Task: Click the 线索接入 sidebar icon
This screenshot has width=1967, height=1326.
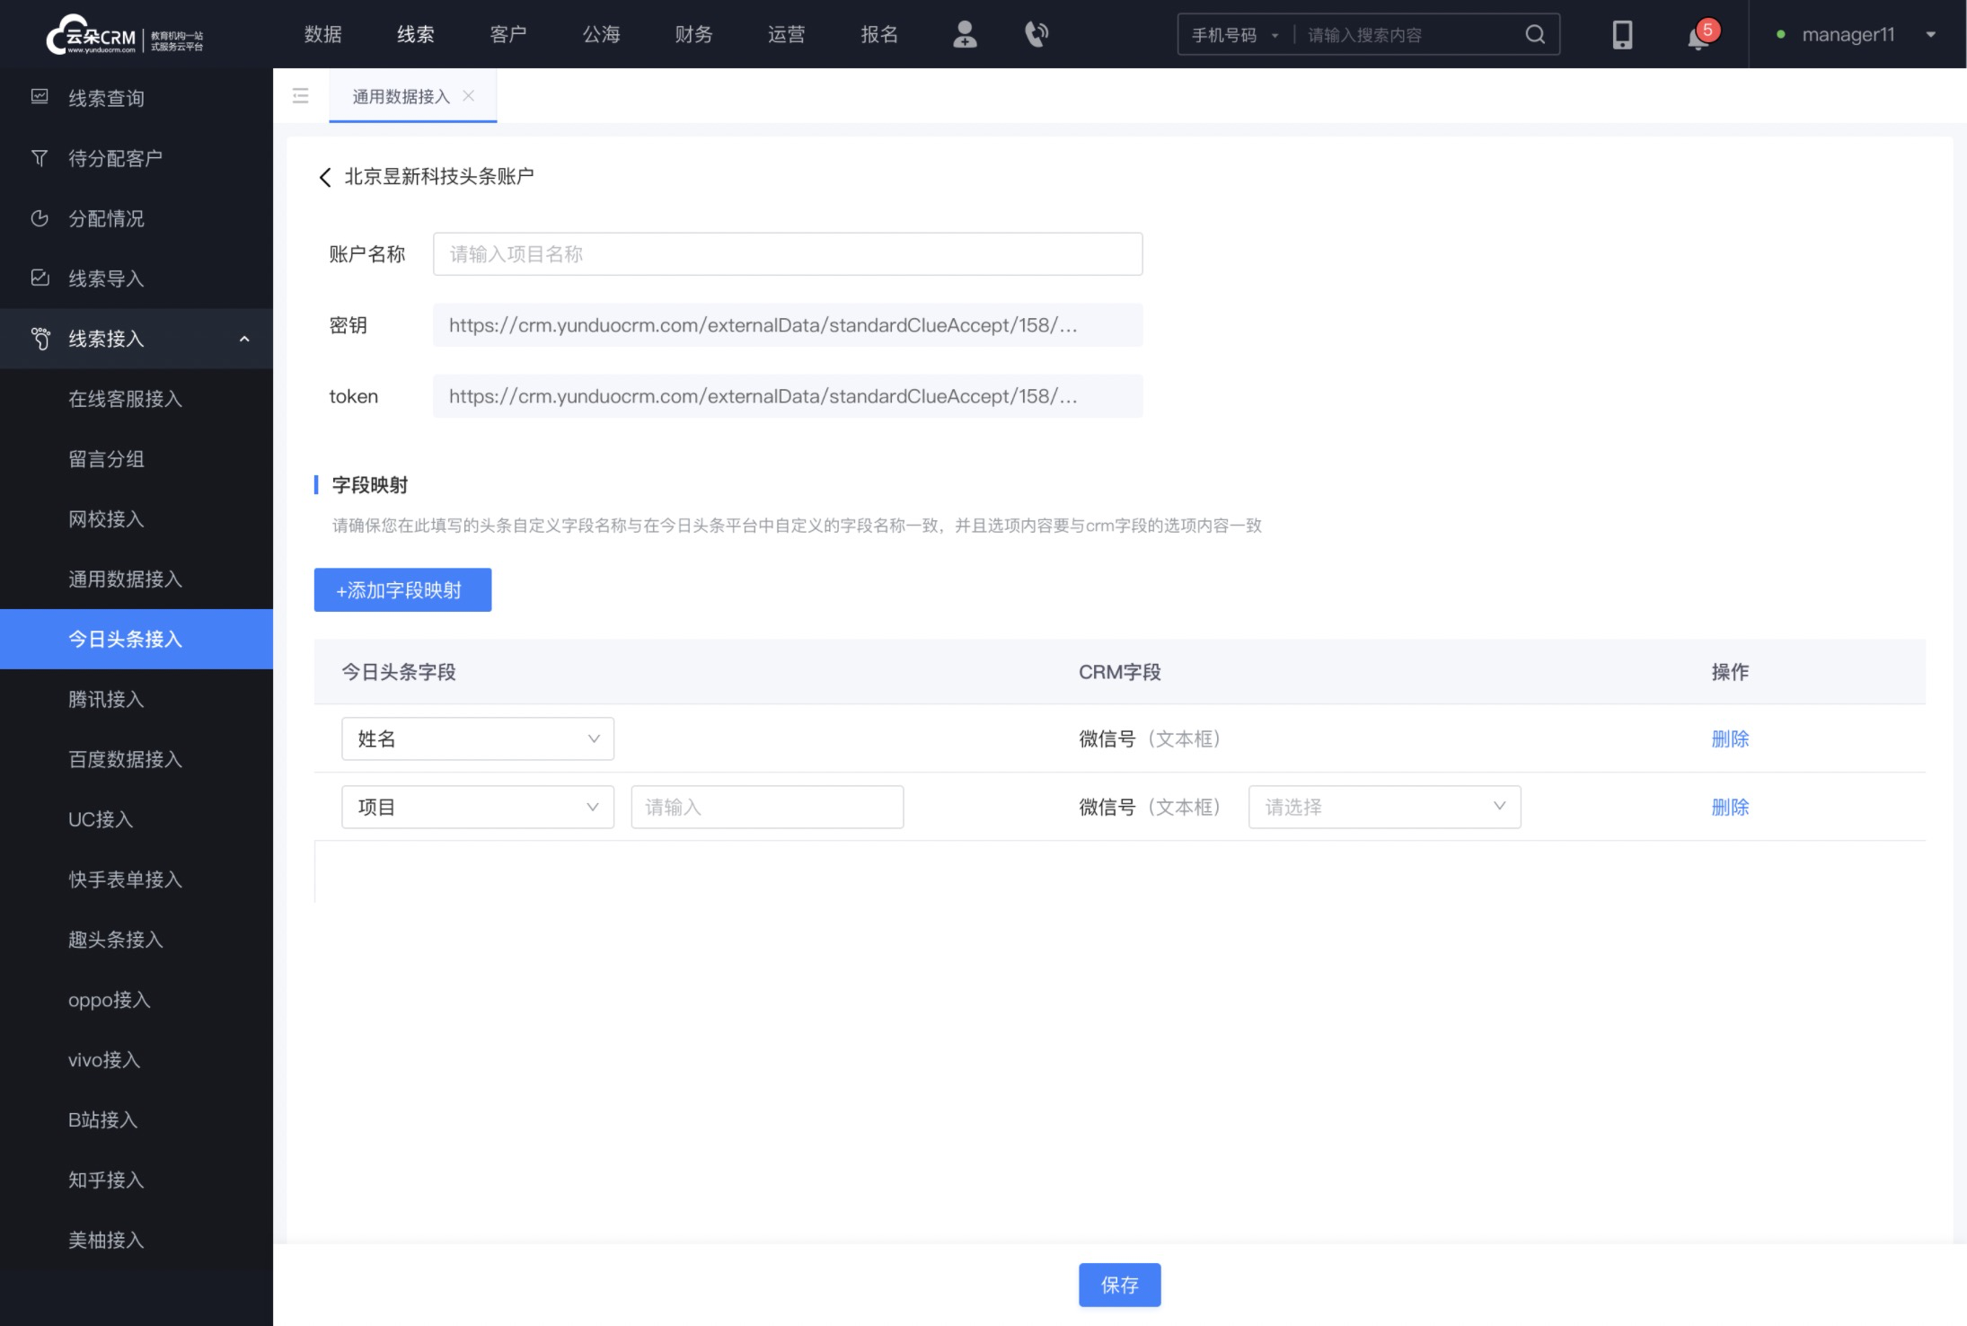Action: pos(40,338)
